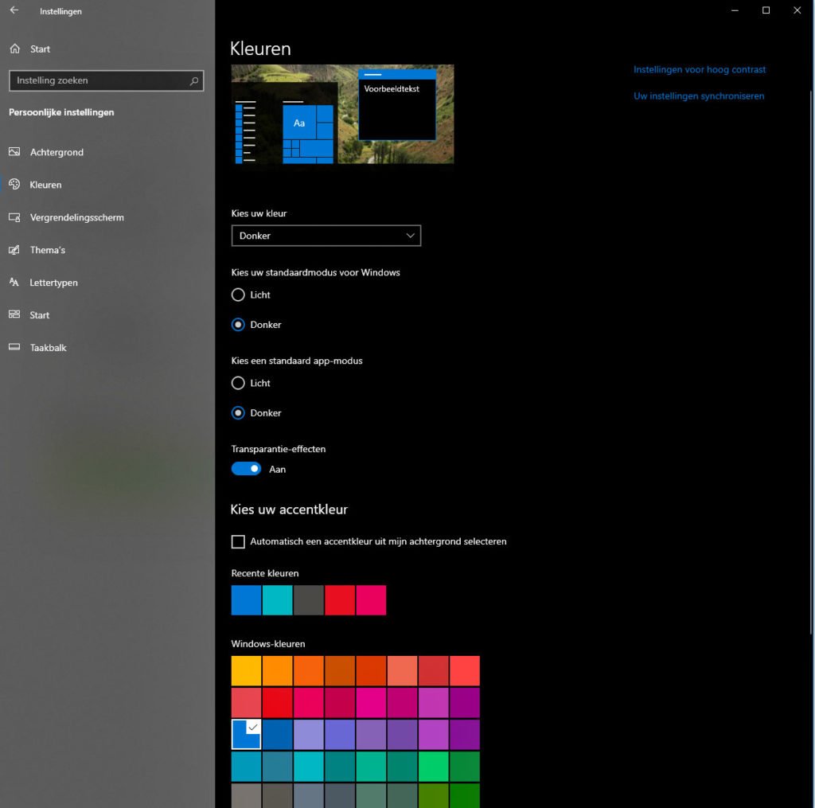Image resolution: width=815 pixels, height=808 pixels.
Task: Focus the Instelling zoeken search field
Action: 106,80
